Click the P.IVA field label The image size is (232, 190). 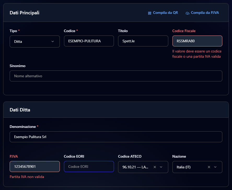point(14,156)
